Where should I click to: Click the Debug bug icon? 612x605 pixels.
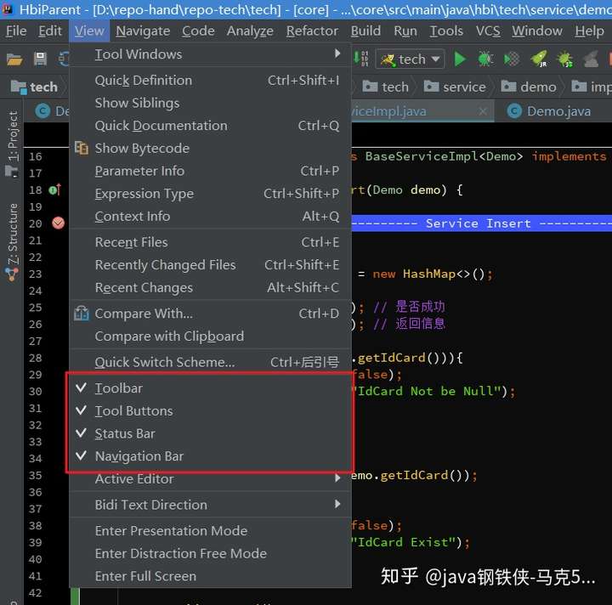(x=485, y=59)
